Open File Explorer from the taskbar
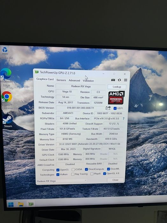167x223 pixels. pyautogui.click(x=21, y=204)
